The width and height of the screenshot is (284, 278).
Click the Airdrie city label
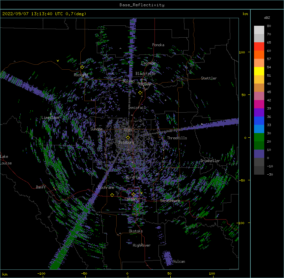point(133,177)
